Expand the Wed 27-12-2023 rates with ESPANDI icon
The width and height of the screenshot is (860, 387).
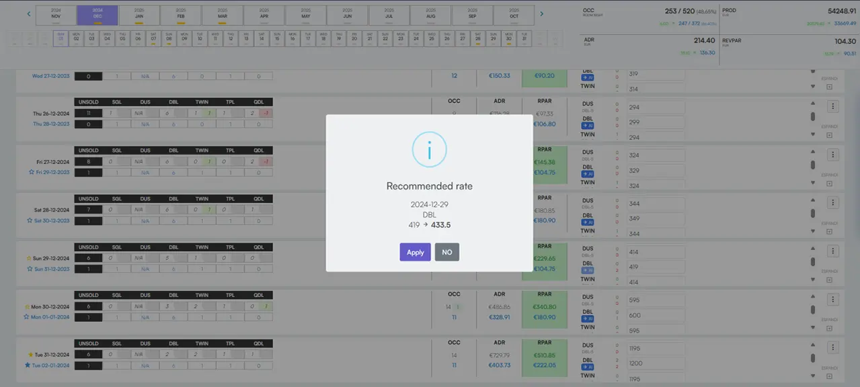[829, 87]
